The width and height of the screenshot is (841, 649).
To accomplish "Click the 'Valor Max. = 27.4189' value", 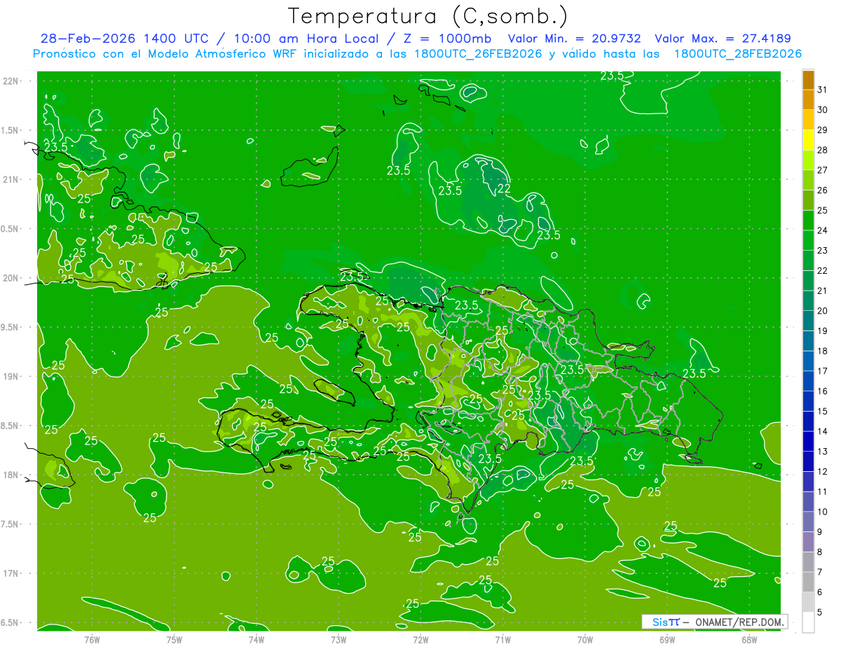I will point(723,39).
